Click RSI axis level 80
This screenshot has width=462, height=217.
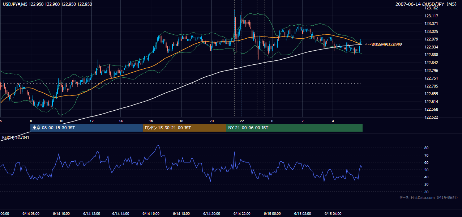[x=426, y=148]
